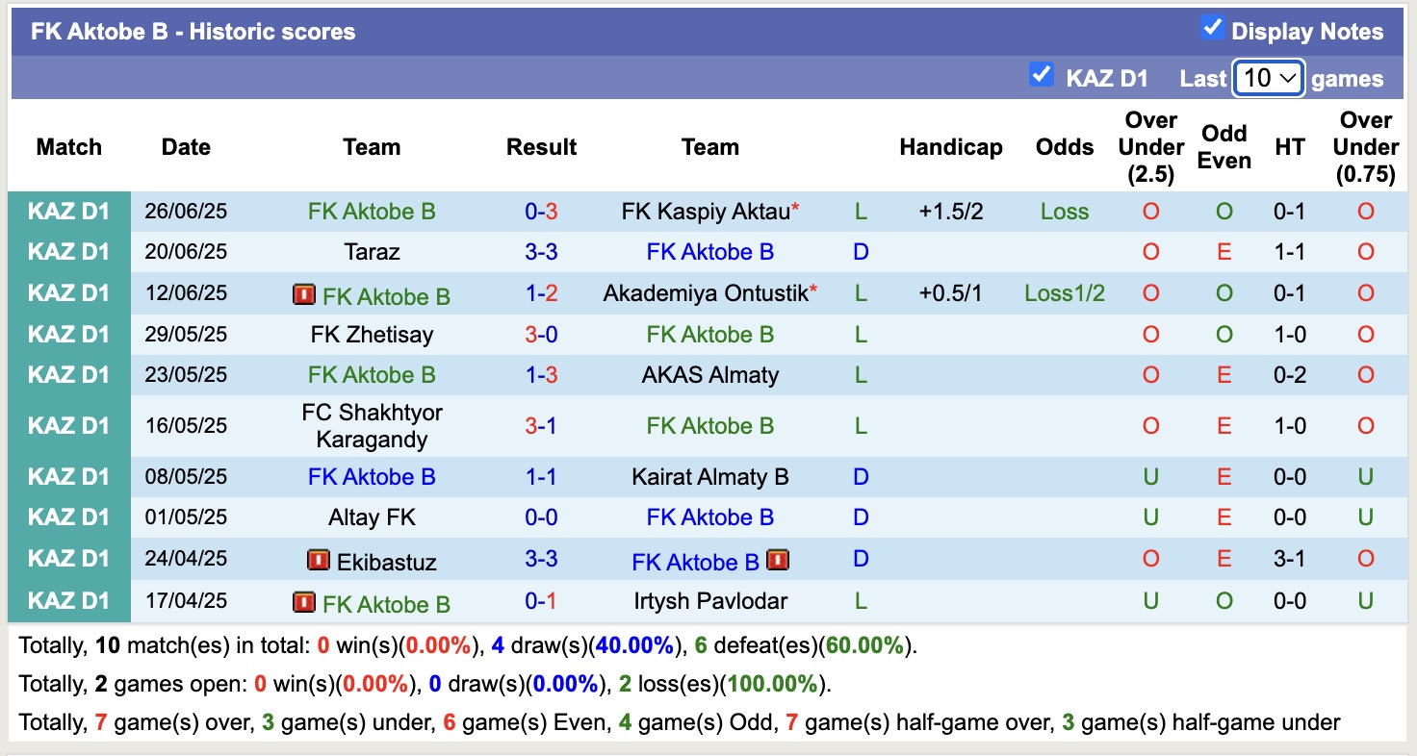Viewport: 1417px width, 756px height.
Task: Click the red asterisk after FK Kaspiy Aktau
Action: [795, 210]
